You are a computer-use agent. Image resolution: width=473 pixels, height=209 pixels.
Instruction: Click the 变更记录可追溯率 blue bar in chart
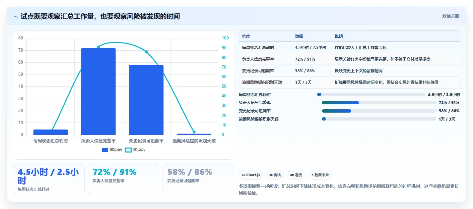coord(146,100)
